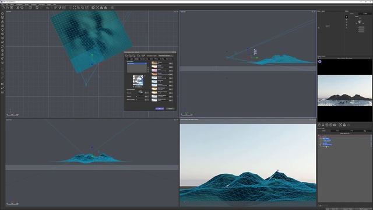Click the camera icon below the render preview
Screen dimensions: 373x210
click(x=335, y=125)
